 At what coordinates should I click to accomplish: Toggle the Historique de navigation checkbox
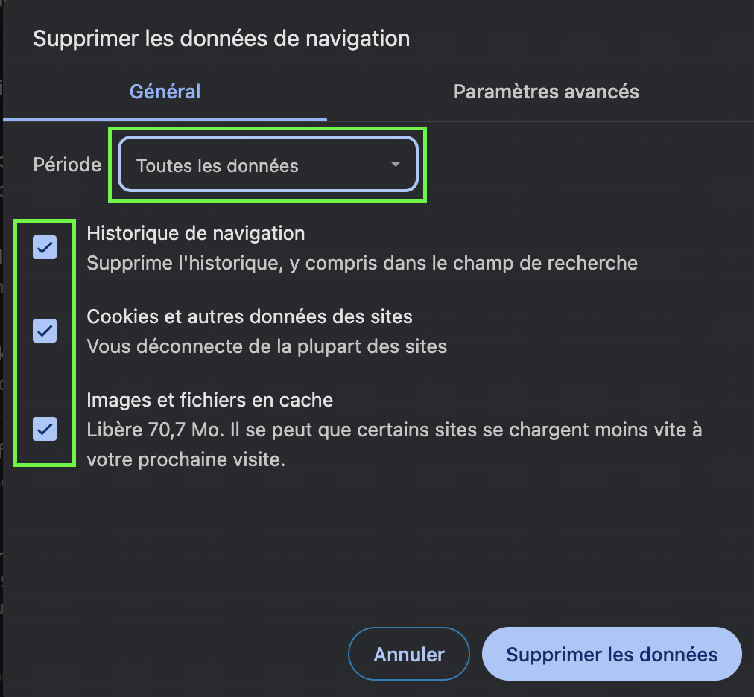point(45,248)
